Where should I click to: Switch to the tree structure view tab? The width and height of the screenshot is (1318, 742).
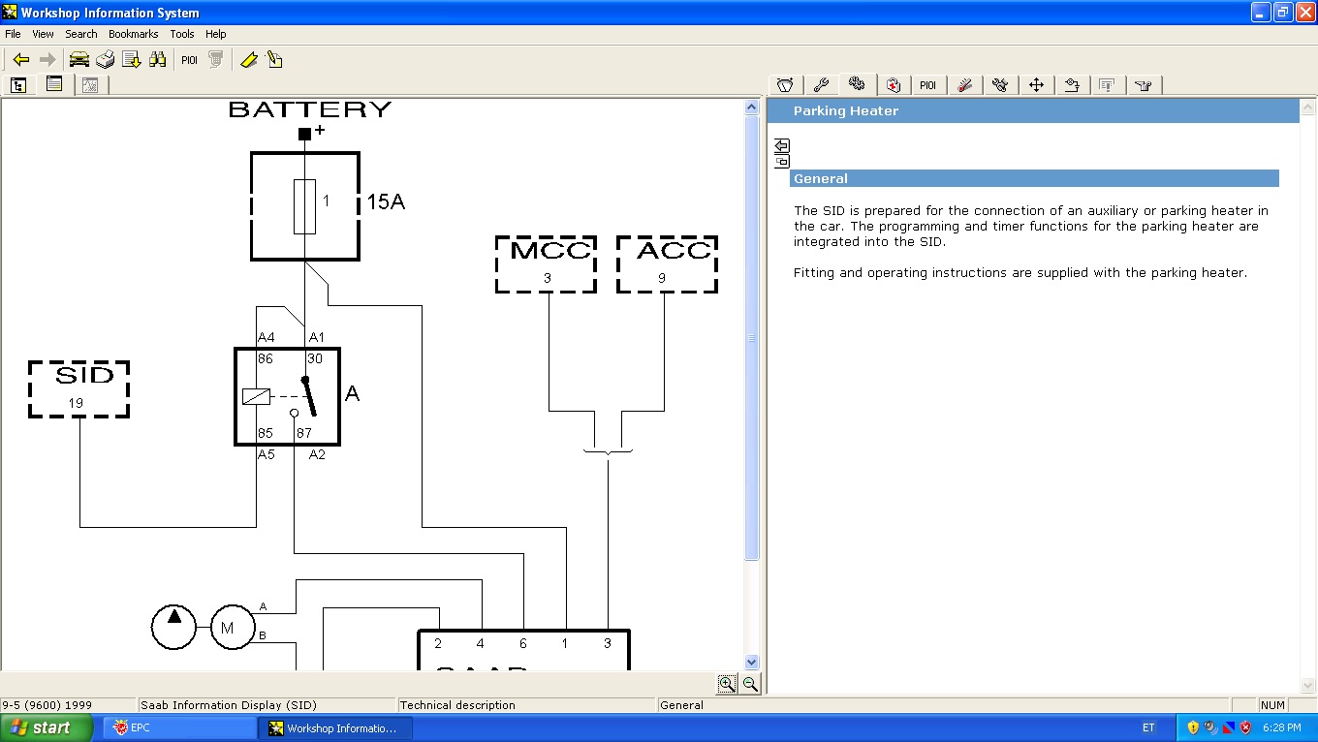point(18,85)
